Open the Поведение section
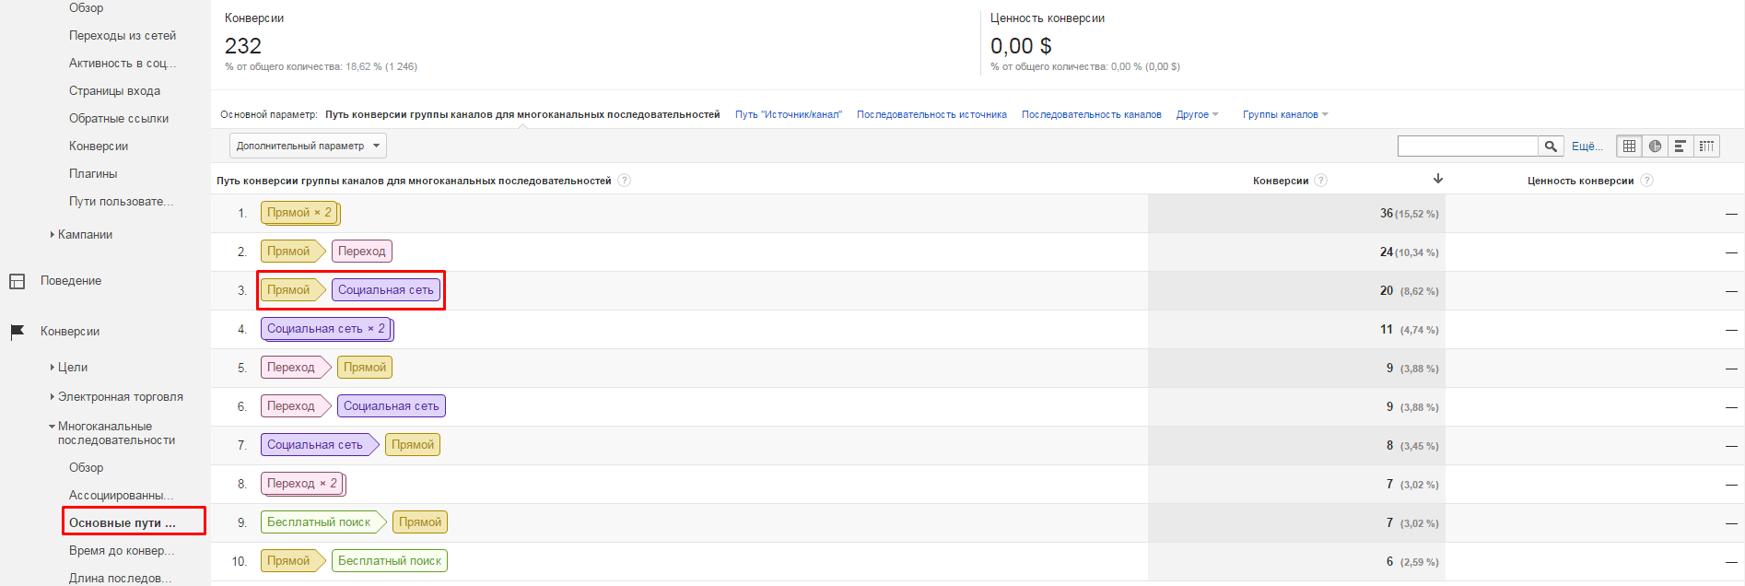 [71, 281]
